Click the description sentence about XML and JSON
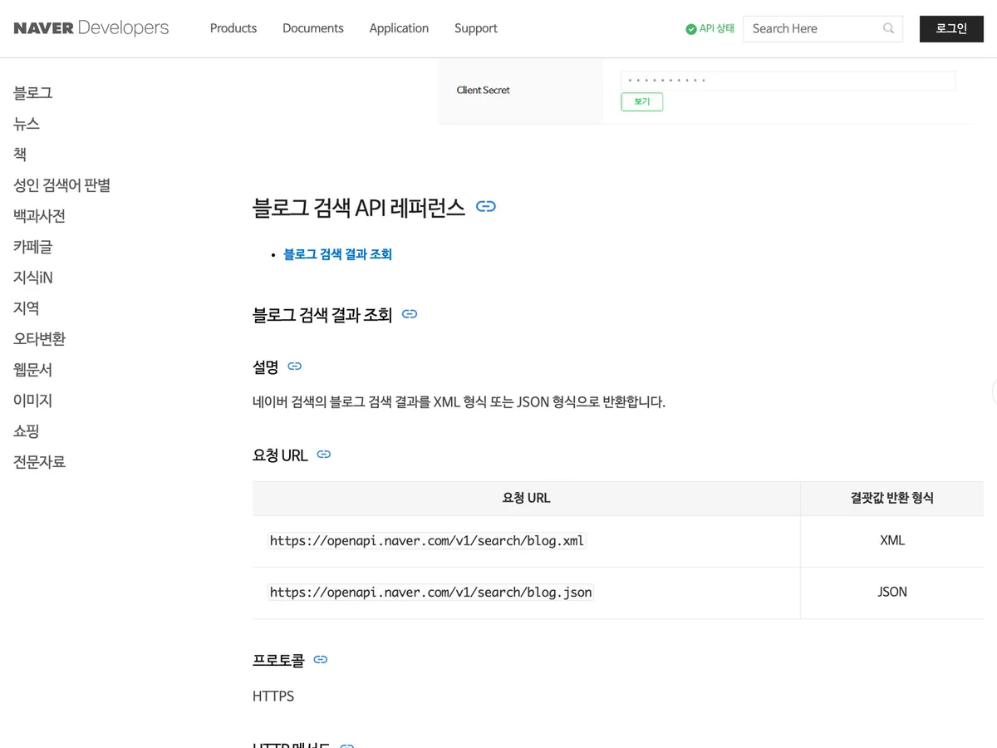 459,402
